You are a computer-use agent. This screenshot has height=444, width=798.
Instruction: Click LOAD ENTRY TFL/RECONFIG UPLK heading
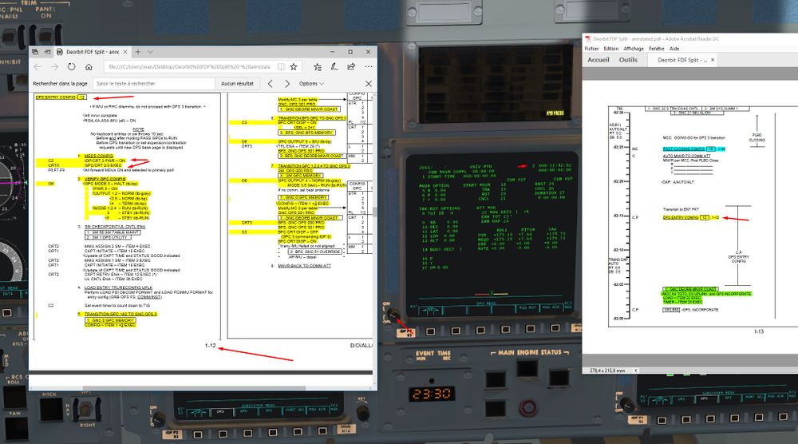118,287
